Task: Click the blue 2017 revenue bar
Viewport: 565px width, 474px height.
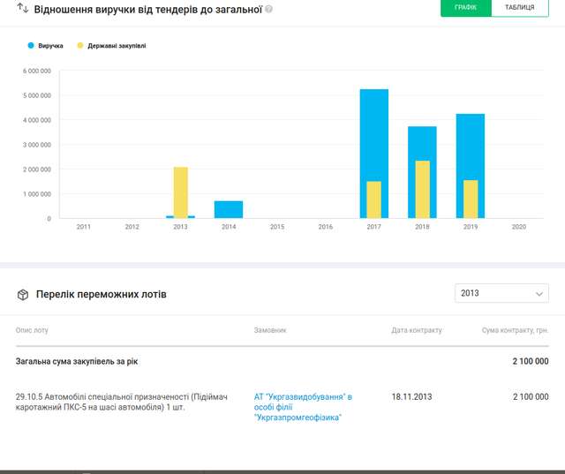Action: tap(374, 132)
